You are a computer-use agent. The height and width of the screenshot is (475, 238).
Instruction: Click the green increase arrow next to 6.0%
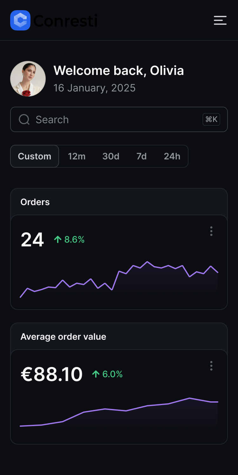(x=95, y=374)
